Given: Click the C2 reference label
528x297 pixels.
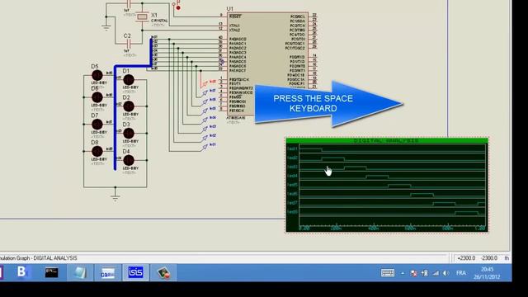Looking at the screenshot, I should tap(127, 35).
